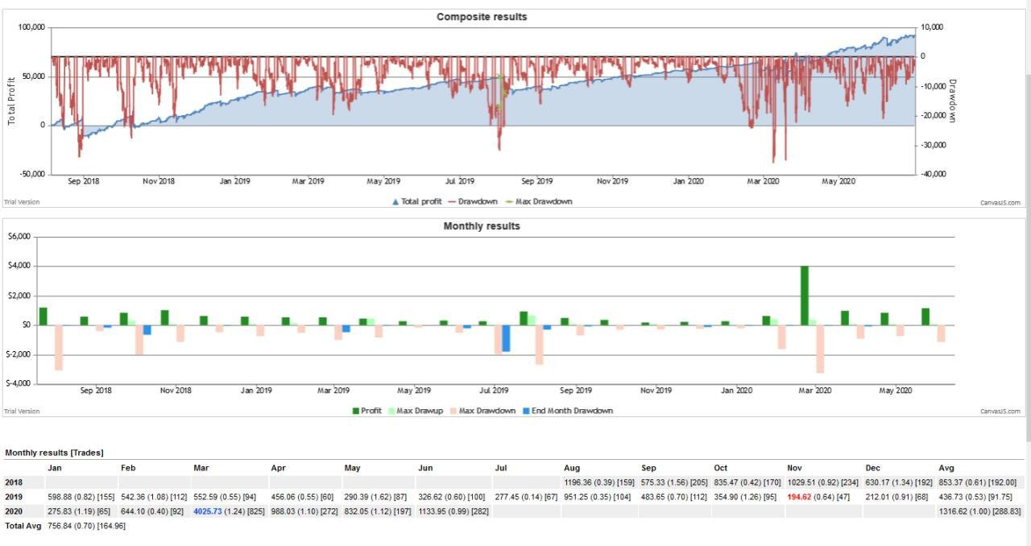The image size is (1031, 546).
Task: Click the Avg column header
Action: [946, 468]
